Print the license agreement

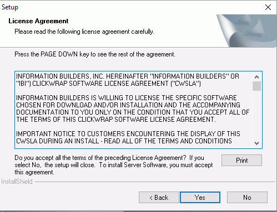[x=241, y=160]
